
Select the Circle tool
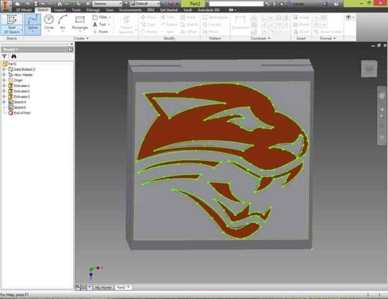(x=49, y=23)
